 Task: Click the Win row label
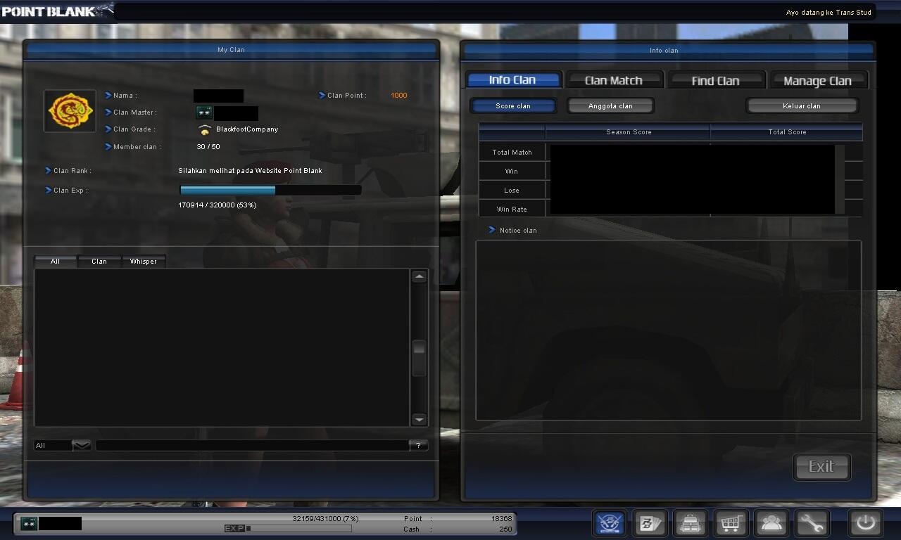pos(512,171)
